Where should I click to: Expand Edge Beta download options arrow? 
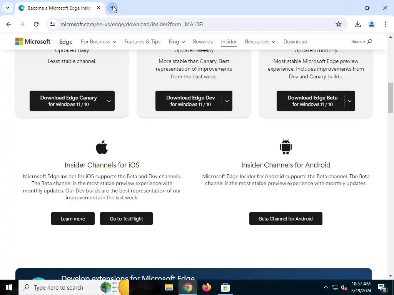point(350,101)
